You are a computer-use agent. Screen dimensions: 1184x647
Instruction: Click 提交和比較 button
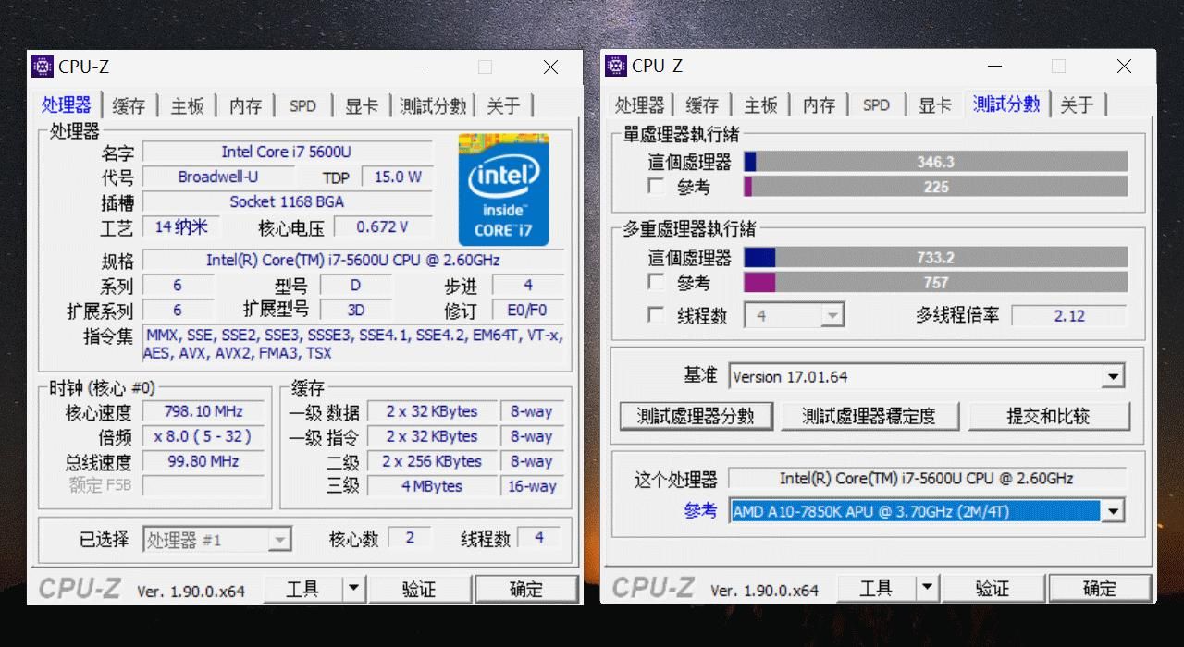click(x=1049, y=416)
